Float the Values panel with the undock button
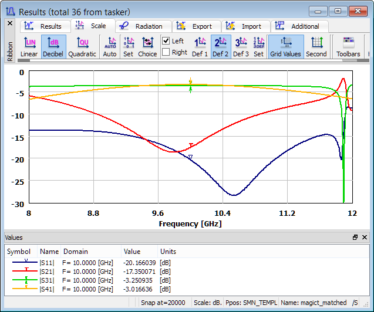The height and width of the screenshot is (312, 374). (x=355, y=238)
